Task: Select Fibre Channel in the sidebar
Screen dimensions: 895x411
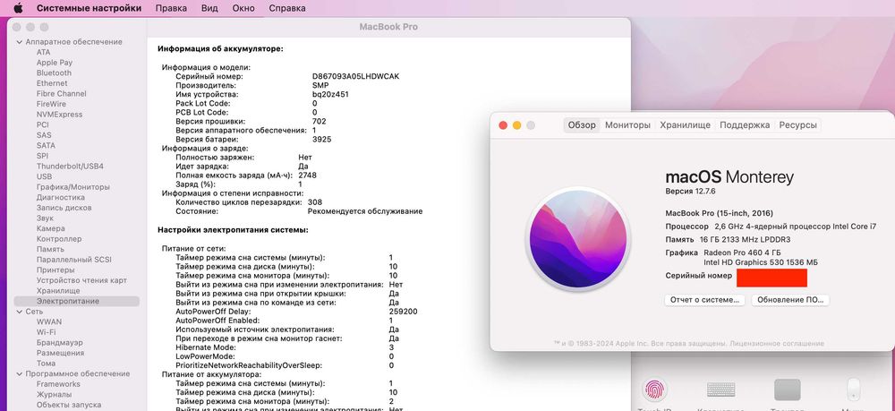Action: pyautogui.click(x=62, y=94)
